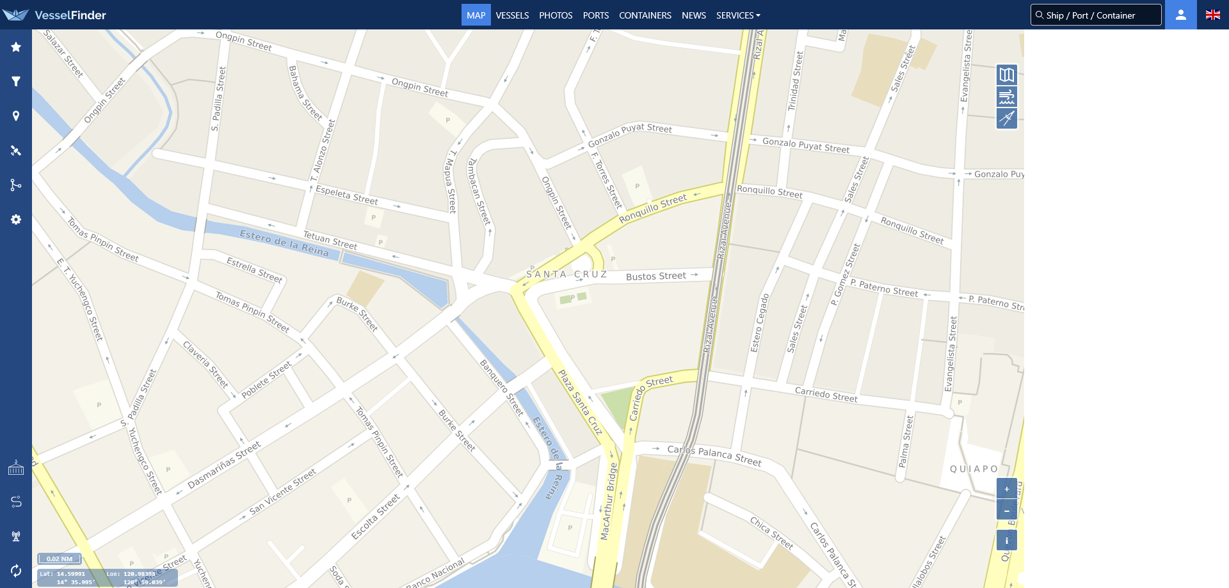Image resolution: width=1229 pixels, height=588 pixels.
Task: Click the Banquero Street label
Action: (x=502, y=388)
